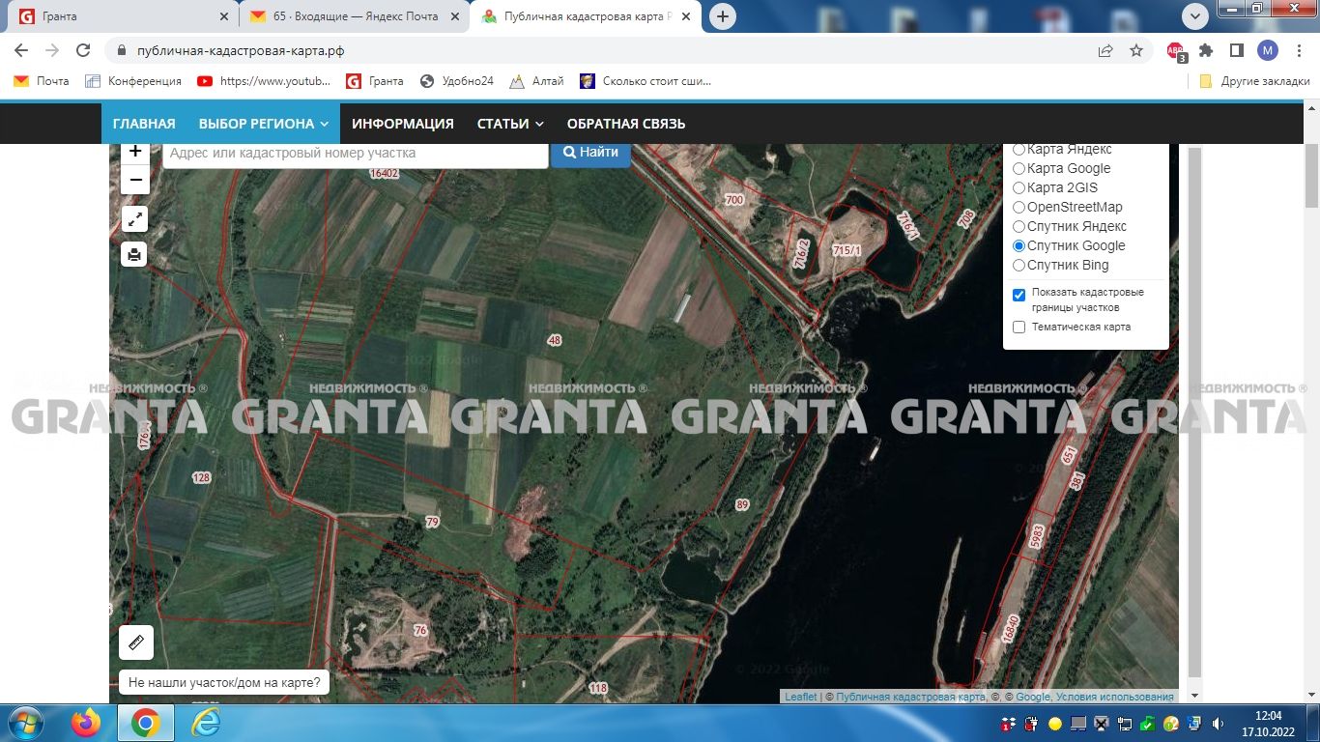Click parcel label 715/1 on map
Image resolution: width=1320 pixels, height=742 pixels.
pyautogui.click(x=847, y=250)
